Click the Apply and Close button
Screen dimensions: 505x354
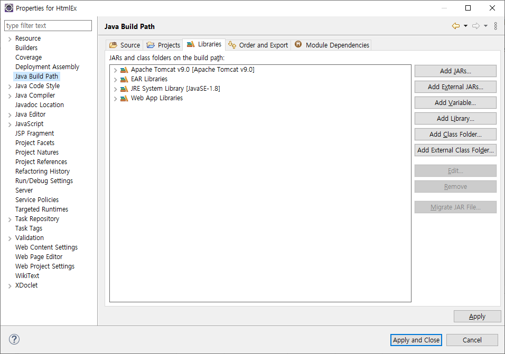(x=416, y=340)
